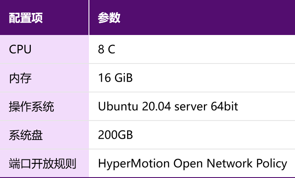Screen dimensions: 295x178
Task: Select the CPU label cell
Action: [x=44, y=49]
